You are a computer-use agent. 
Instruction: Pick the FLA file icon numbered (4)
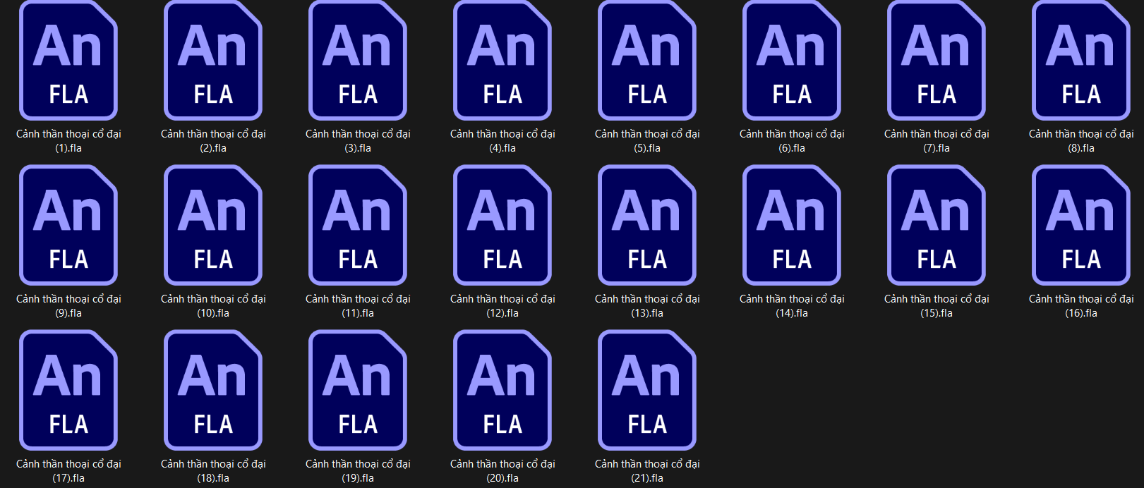[502, 61]
